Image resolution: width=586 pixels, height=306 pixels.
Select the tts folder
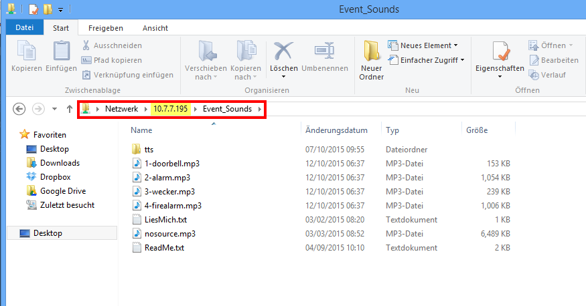149,150
